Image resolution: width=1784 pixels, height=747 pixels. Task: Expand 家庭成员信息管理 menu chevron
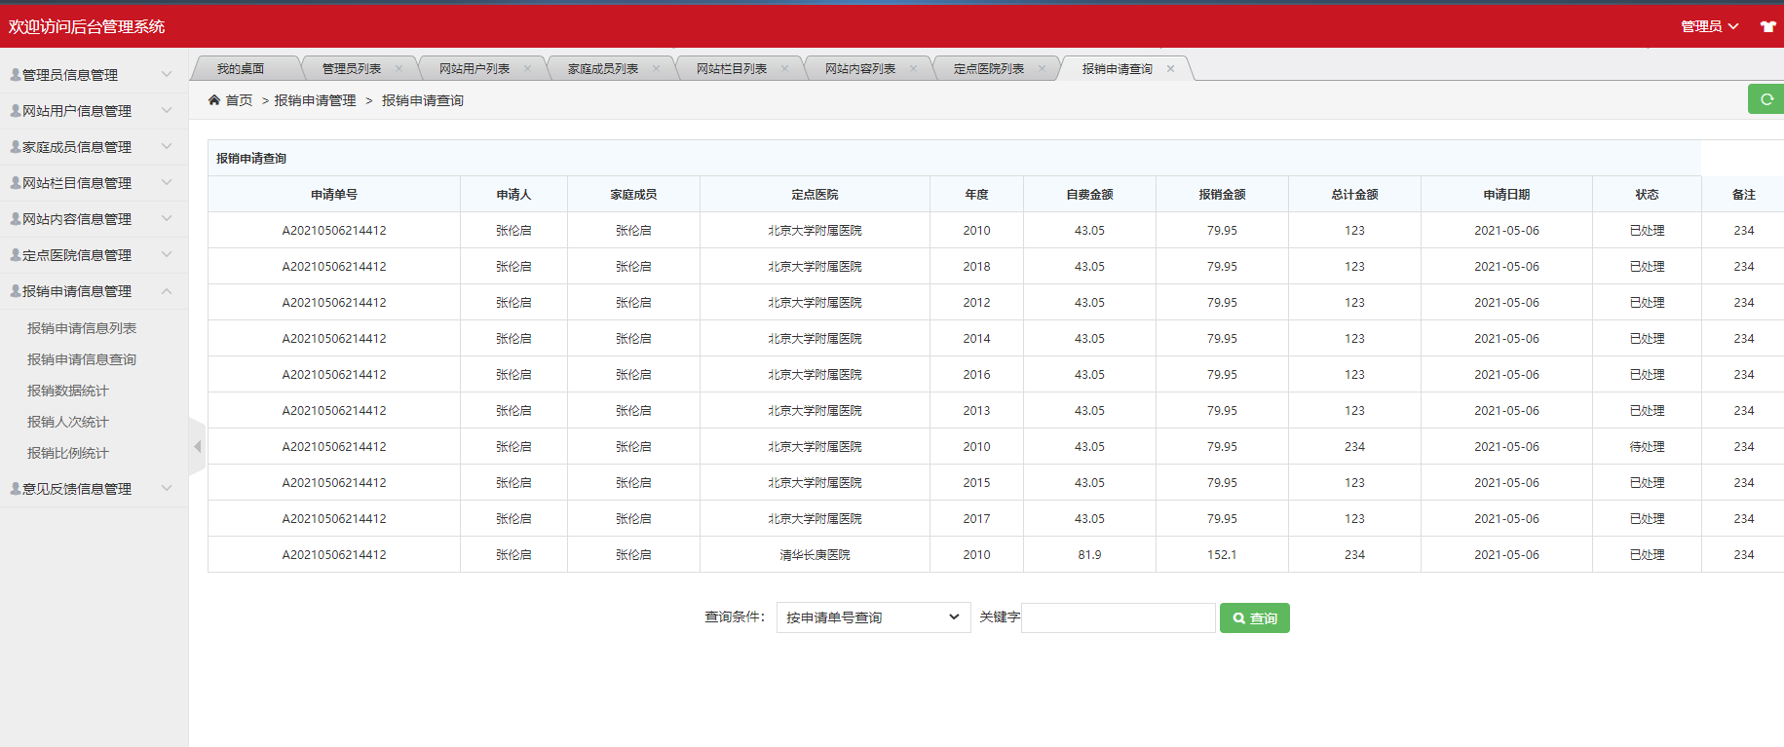(167, 146)
